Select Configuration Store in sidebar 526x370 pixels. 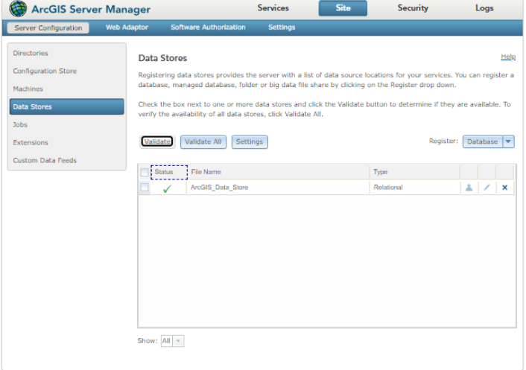(45, 71)
